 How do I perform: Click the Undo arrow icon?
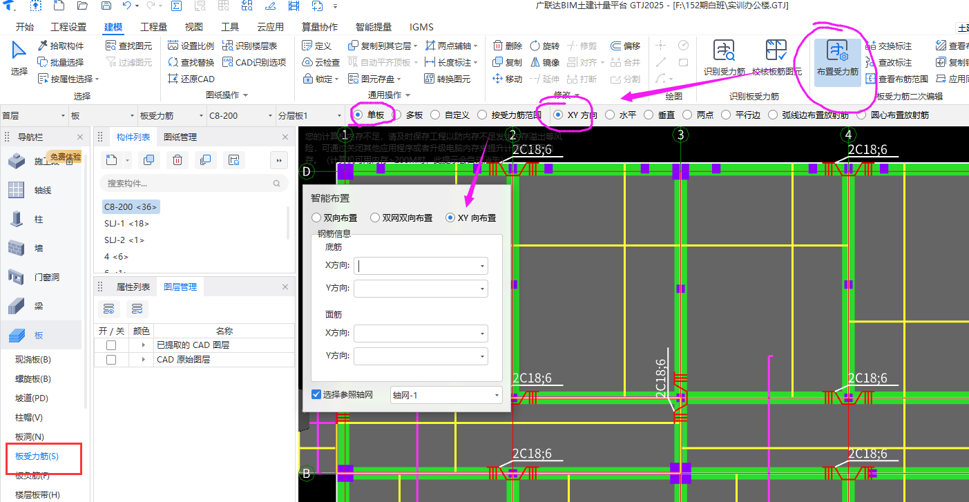(126, 6)
